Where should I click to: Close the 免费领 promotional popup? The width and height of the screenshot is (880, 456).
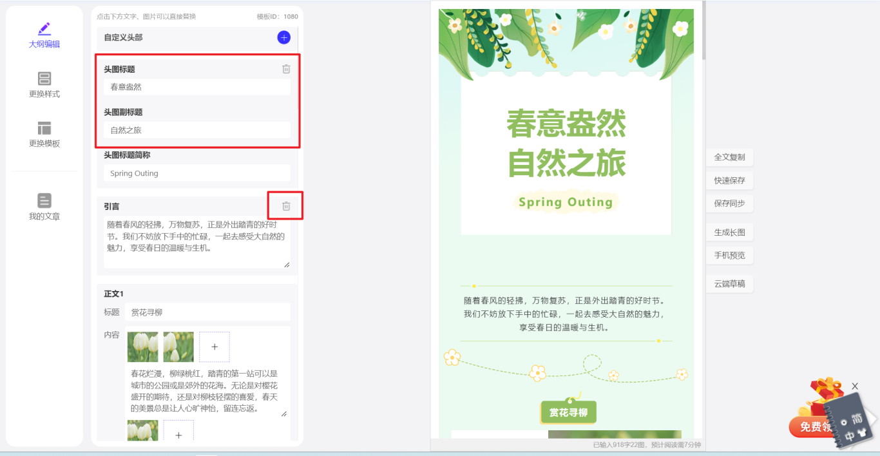coord(855,386)
